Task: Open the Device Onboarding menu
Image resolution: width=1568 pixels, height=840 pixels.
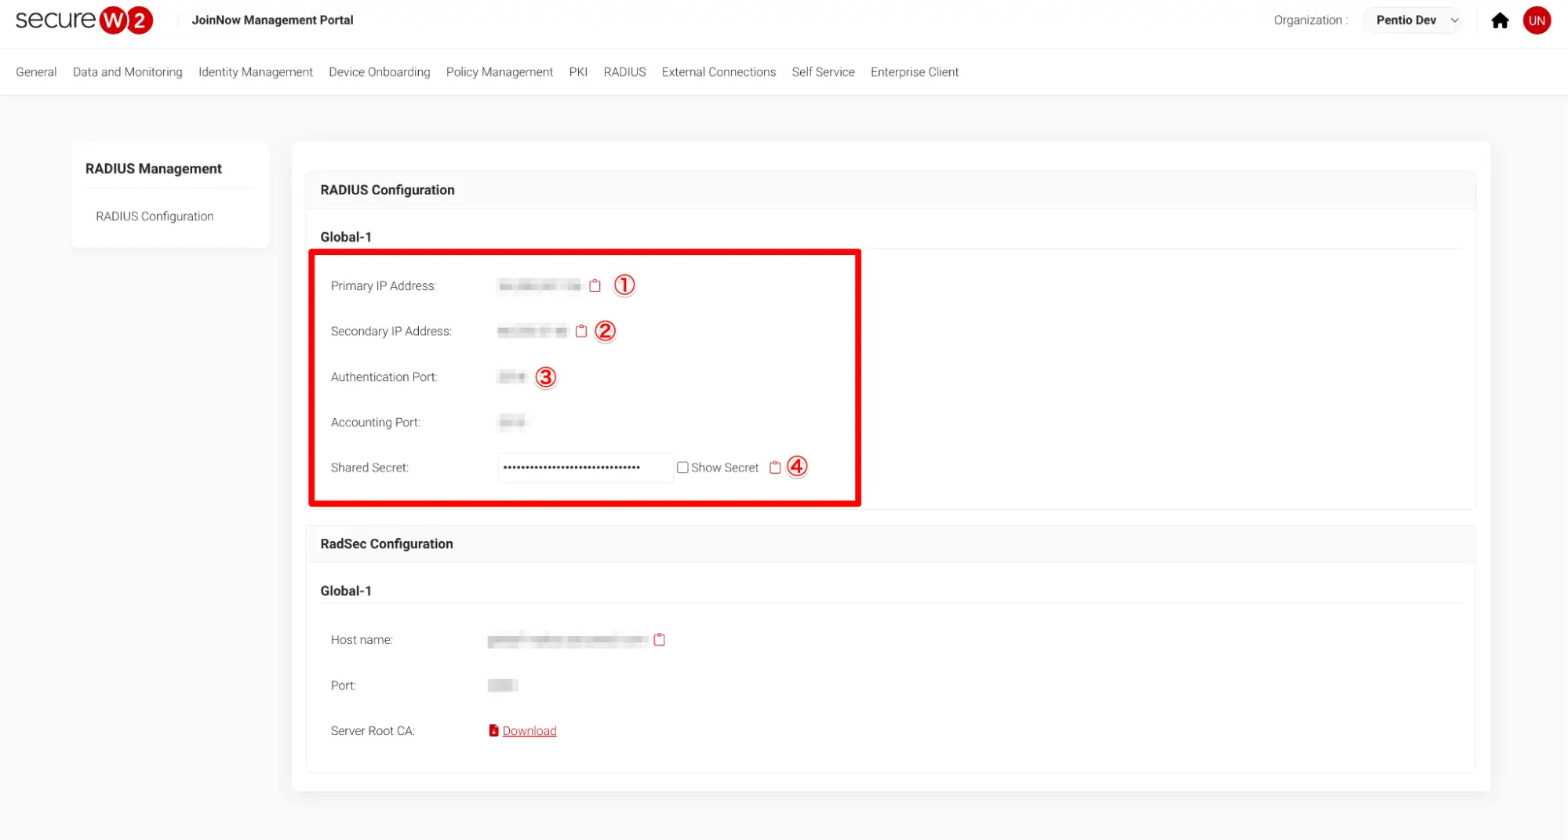Action: tap(379, 72)
